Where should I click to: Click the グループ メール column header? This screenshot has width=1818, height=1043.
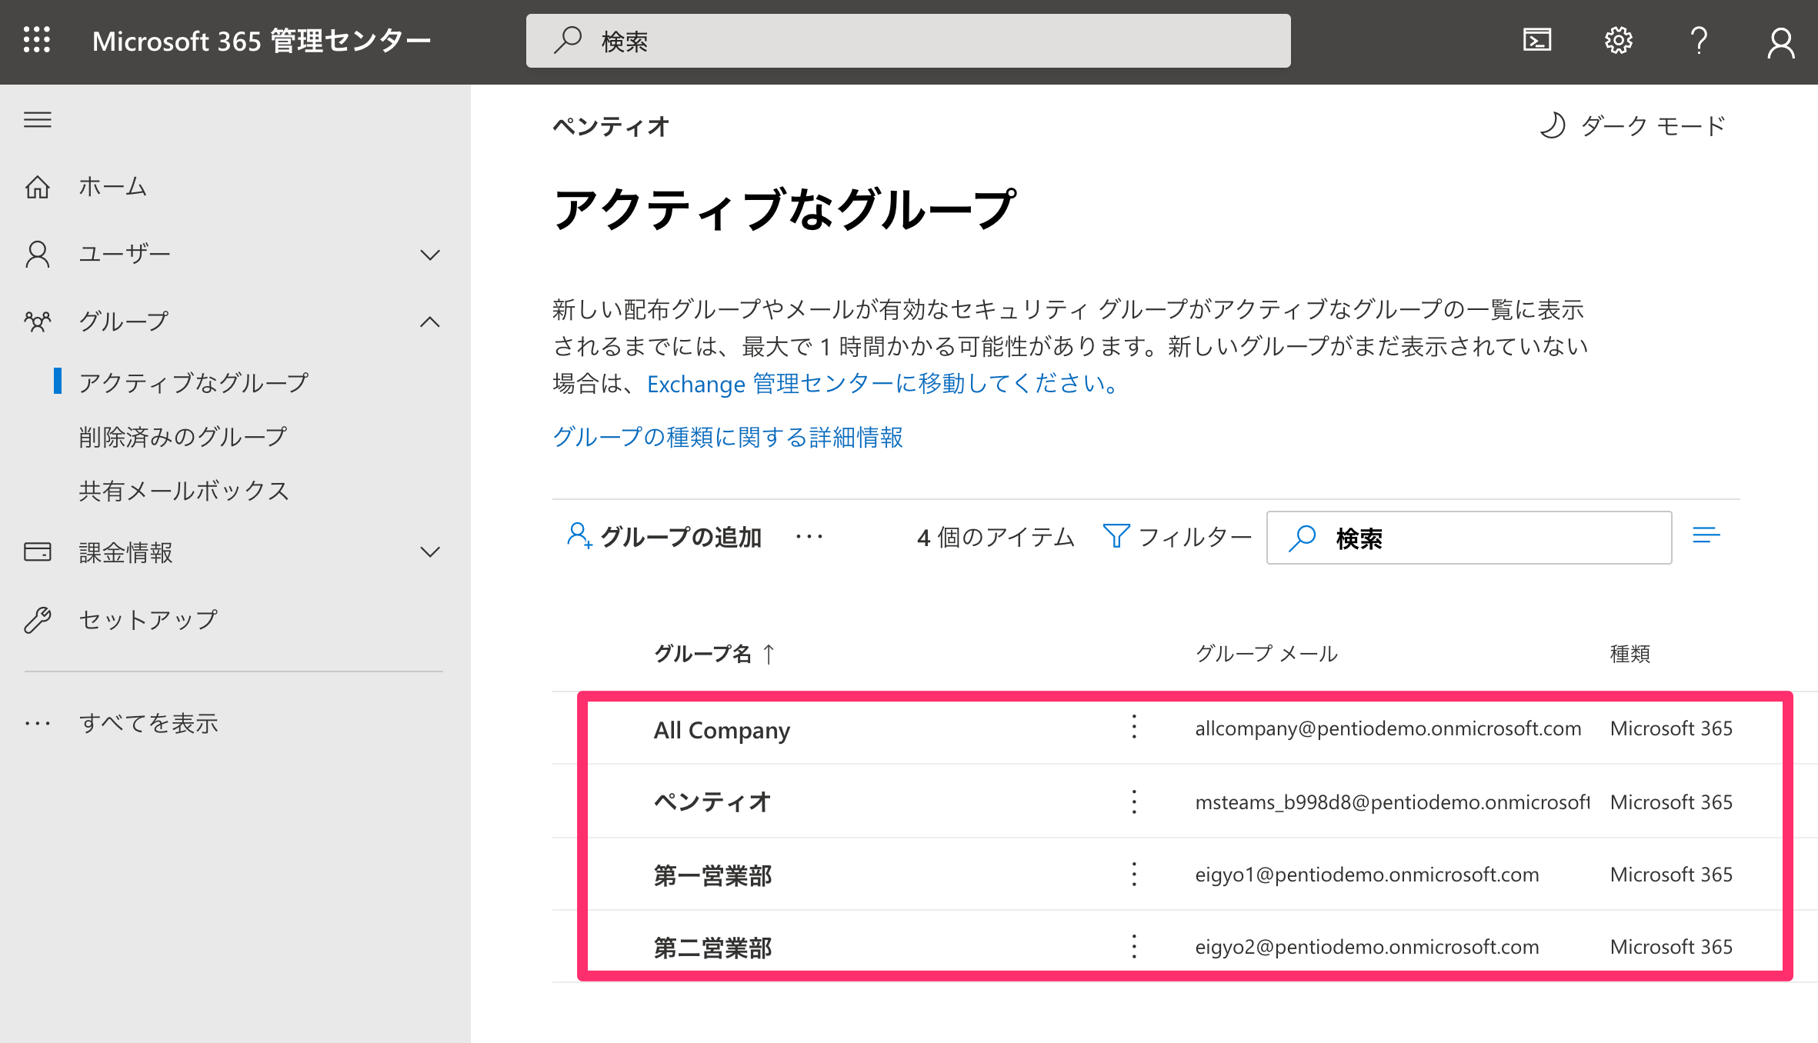1266,654
